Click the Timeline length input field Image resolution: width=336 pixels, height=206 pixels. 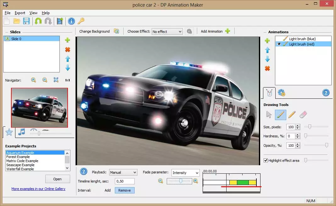click(125, 181)
